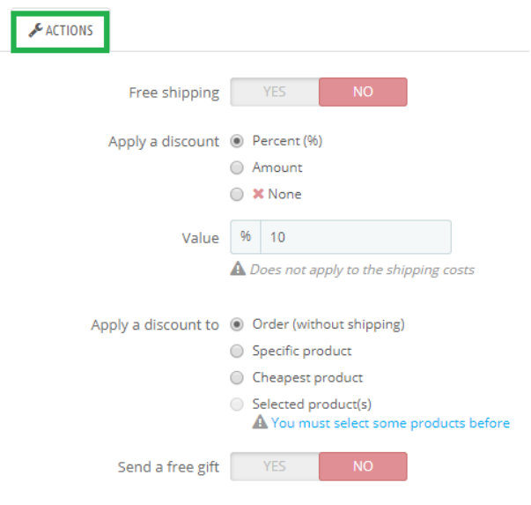This screenshot has height=505, width=531.
Task: Select None for apply a discount
Action: pyautogui.click(x=237, y=194)
